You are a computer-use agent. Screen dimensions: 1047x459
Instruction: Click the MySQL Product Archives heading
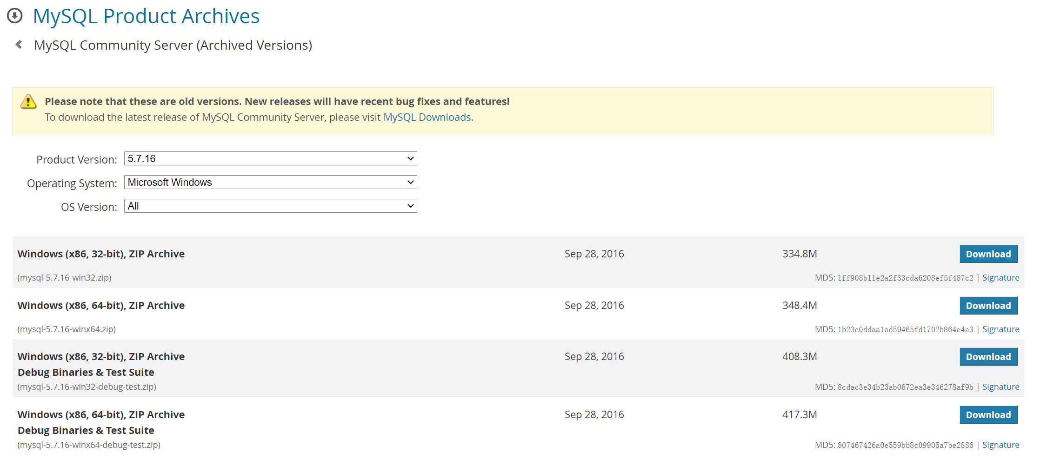146,16
